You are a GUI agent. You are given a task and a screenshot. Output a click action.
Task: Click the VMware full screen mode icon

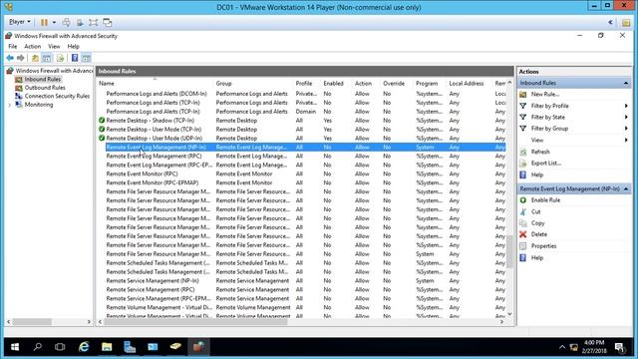tap(93, 22)
